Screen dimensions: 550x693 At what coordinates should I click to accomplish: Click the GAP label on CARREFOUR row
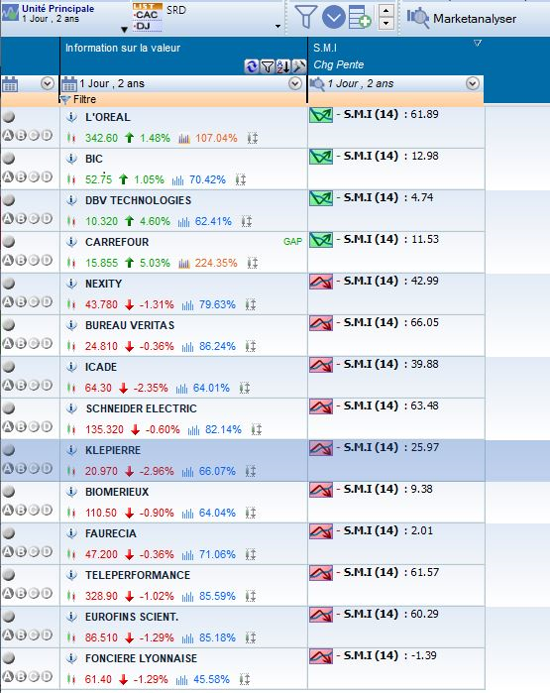point(292,241)
